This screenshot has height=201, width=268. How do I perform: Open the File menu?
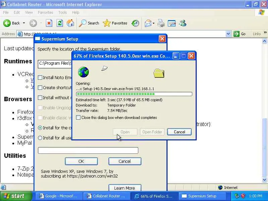[x=6, y=12]
